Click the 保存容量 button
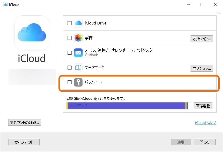 click(203, 106)
